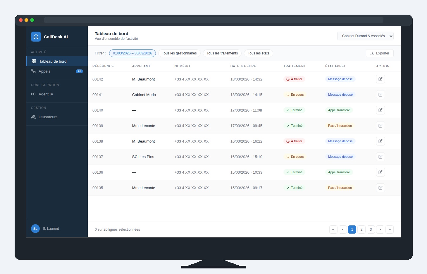Open edit action for reference 00137
The height and width of the screenshot is (274, 427).
click(x=380, y=157)
